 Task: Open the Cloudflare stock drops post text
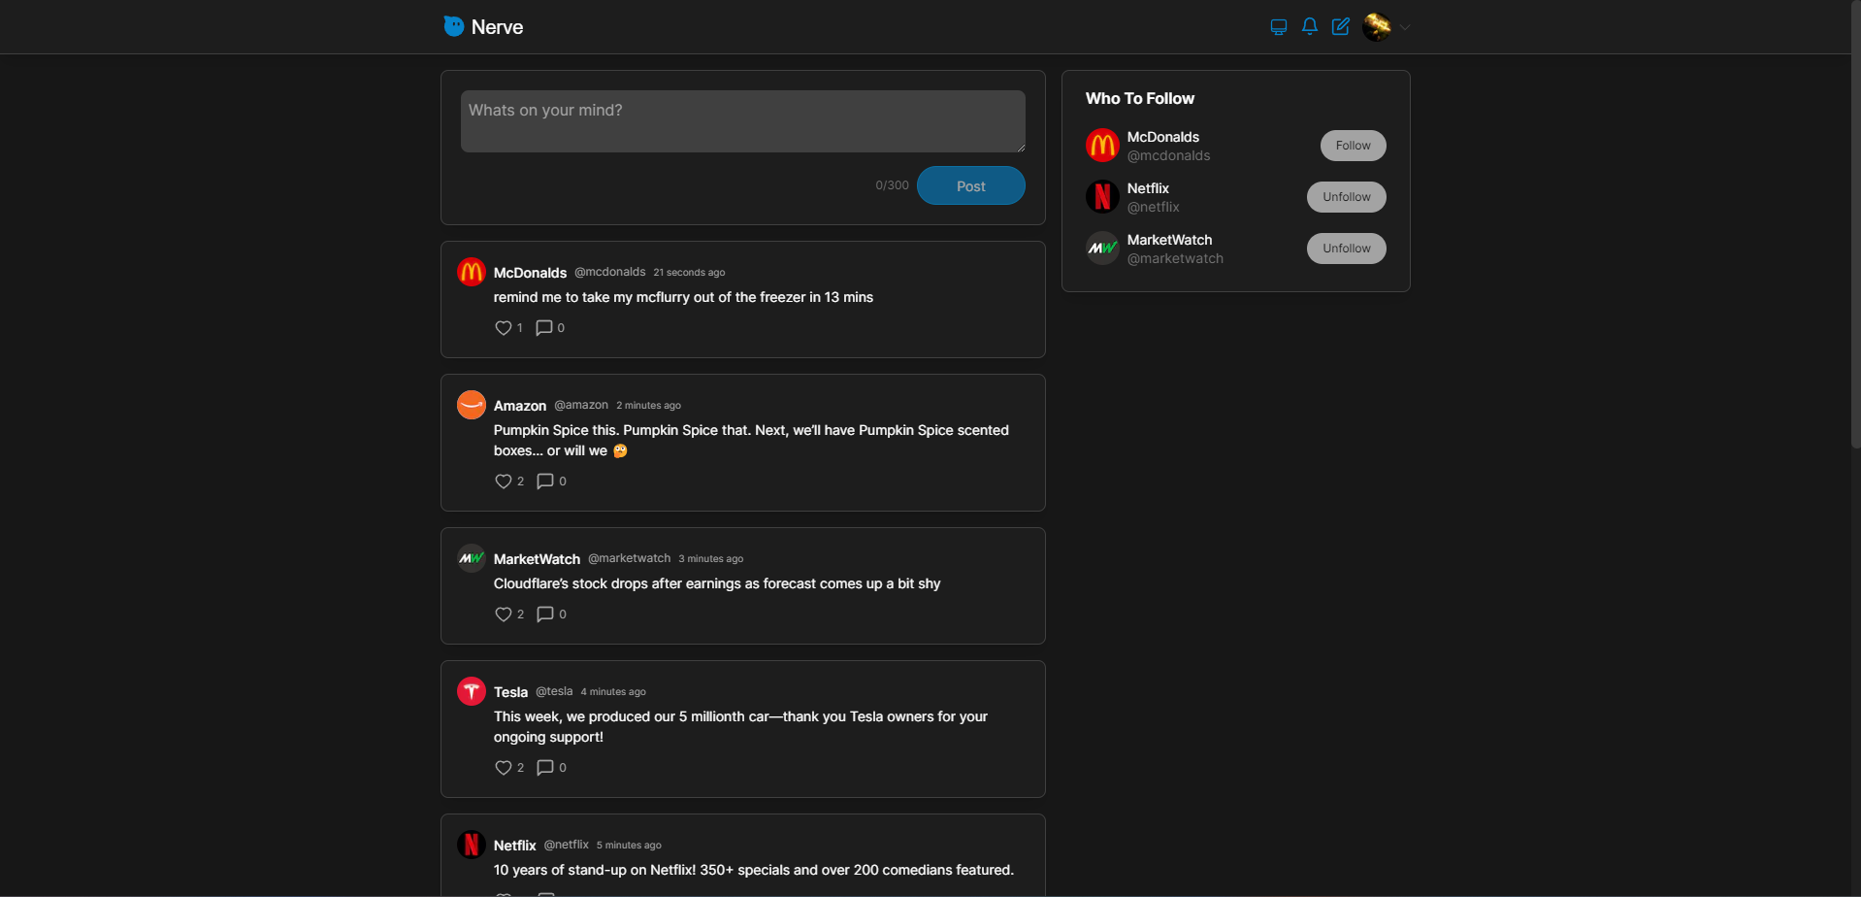[717, 583]
